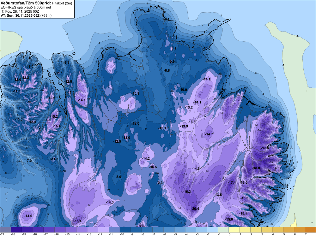Click the -10.5 temperature value in the northeast

click(206, 49)
